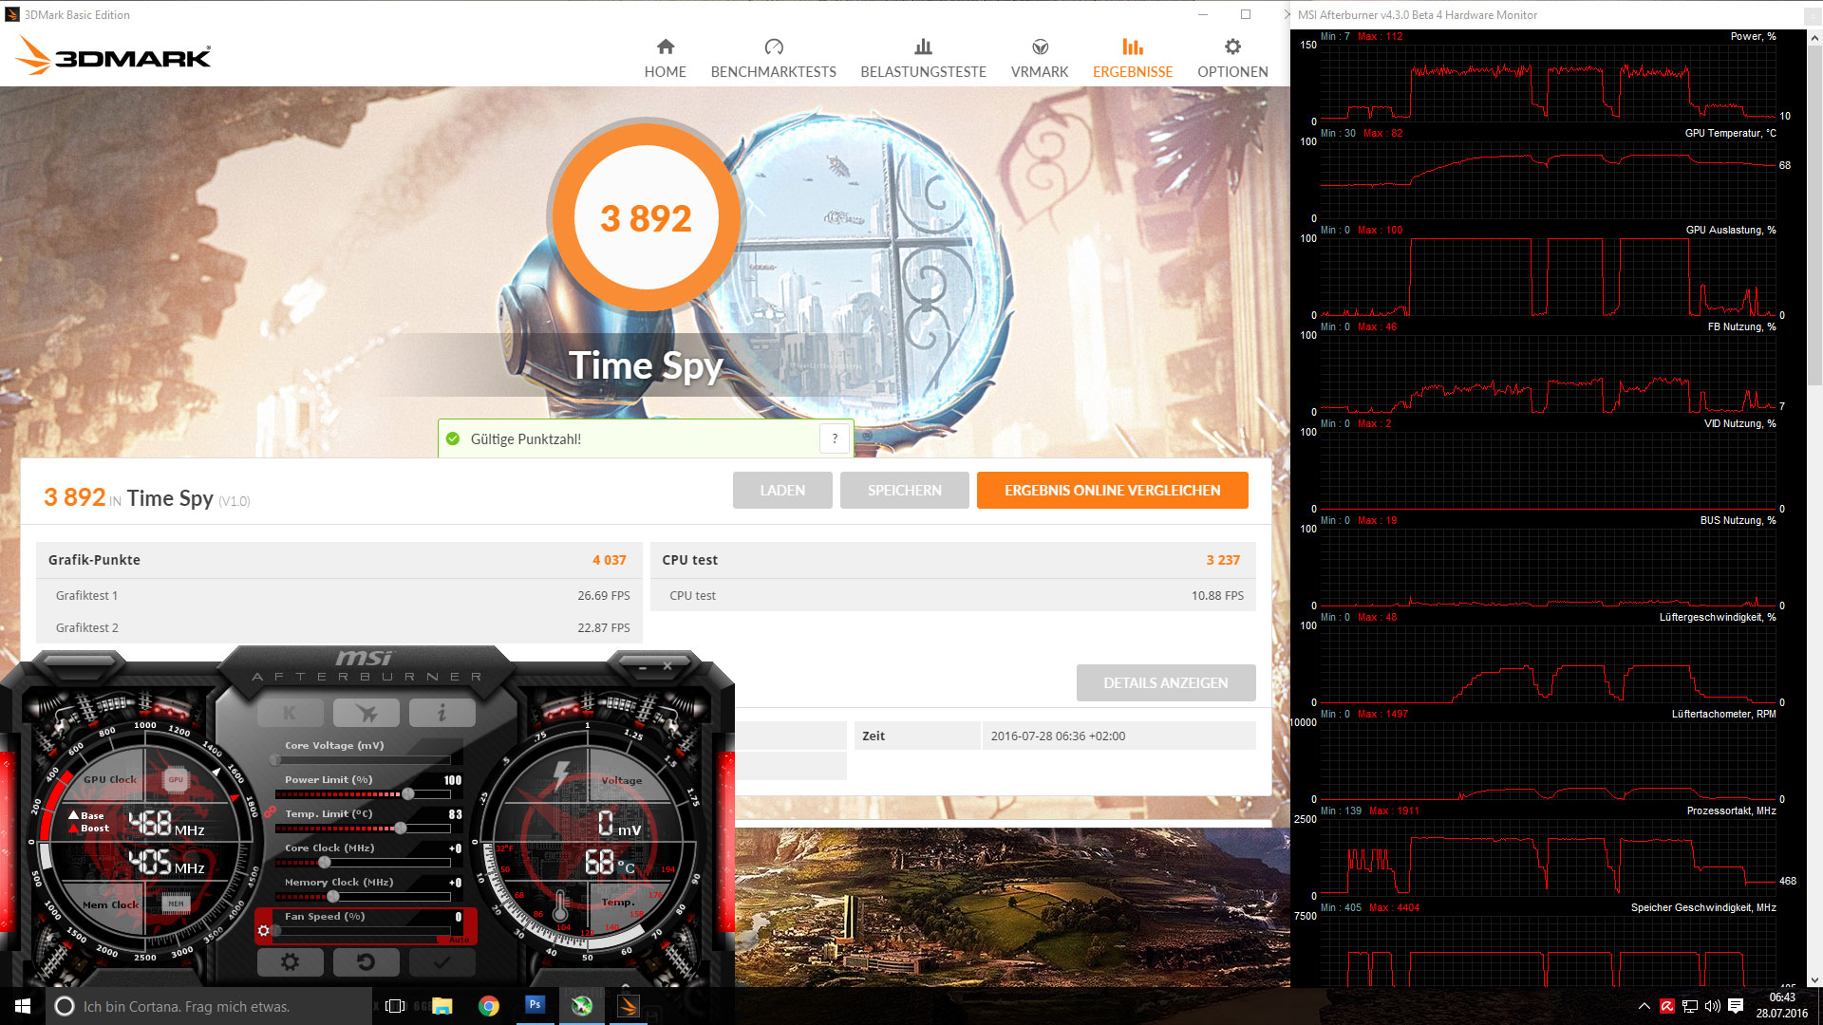Open the Kombustor K button
The image size is (1823, 1025).
290,713
